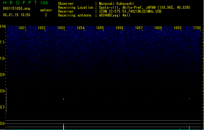Click the 06.01.15 16:50 timestamp

[x=17, y=15]
